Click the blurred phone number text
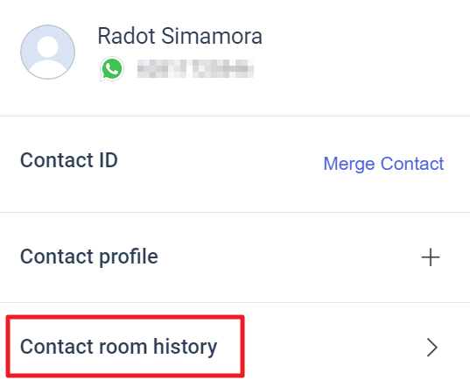Image resolution: width=470 pixels, height=387 pixels. coord(195,68)
